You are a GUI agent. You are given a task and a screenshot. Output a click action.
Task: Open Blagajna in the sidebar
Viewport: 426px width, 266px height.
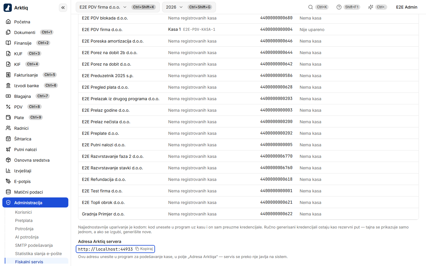click(35, 96)
